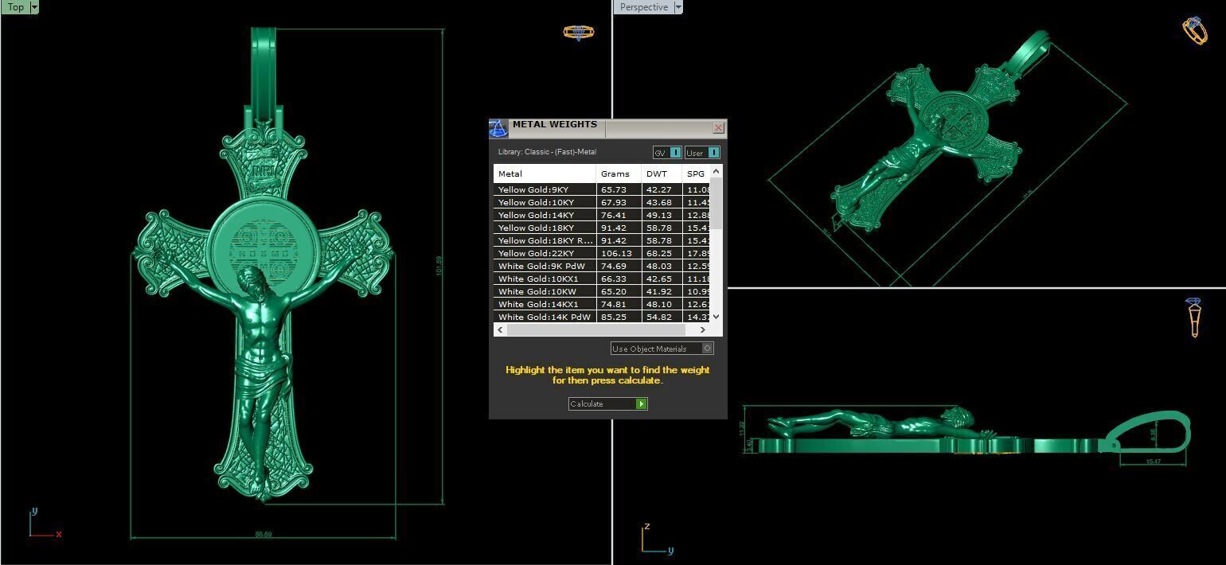Select the White Gold:10KW row

click(601, 291)
